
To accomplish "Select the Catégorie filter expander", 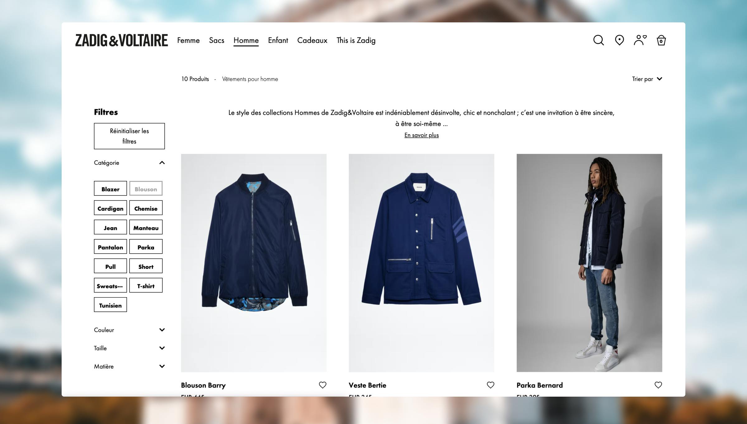I will pyautogui.click(x=129, y=163).
